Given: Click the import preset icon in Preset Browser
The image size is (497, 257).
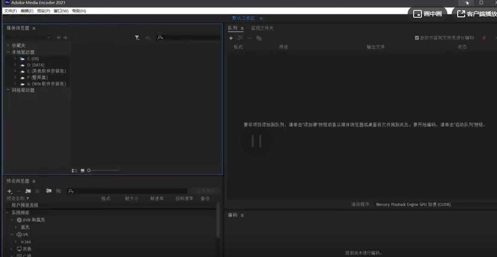Looking at the screenshot, I should click(48, 190).
